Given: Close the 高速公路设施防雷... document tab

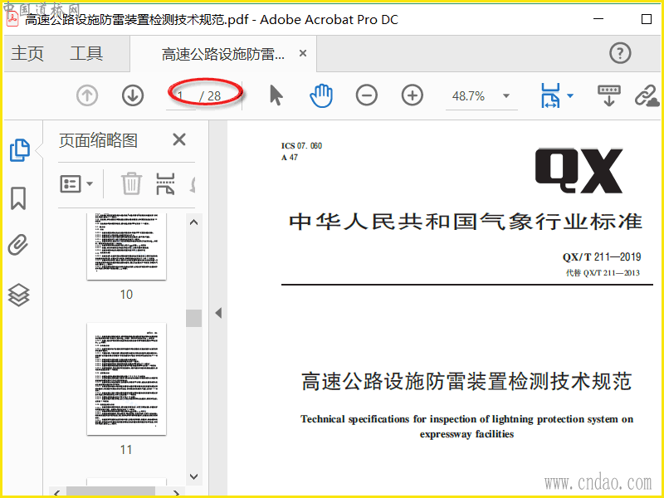Looking at the screenshot, I should pos(303,53).
